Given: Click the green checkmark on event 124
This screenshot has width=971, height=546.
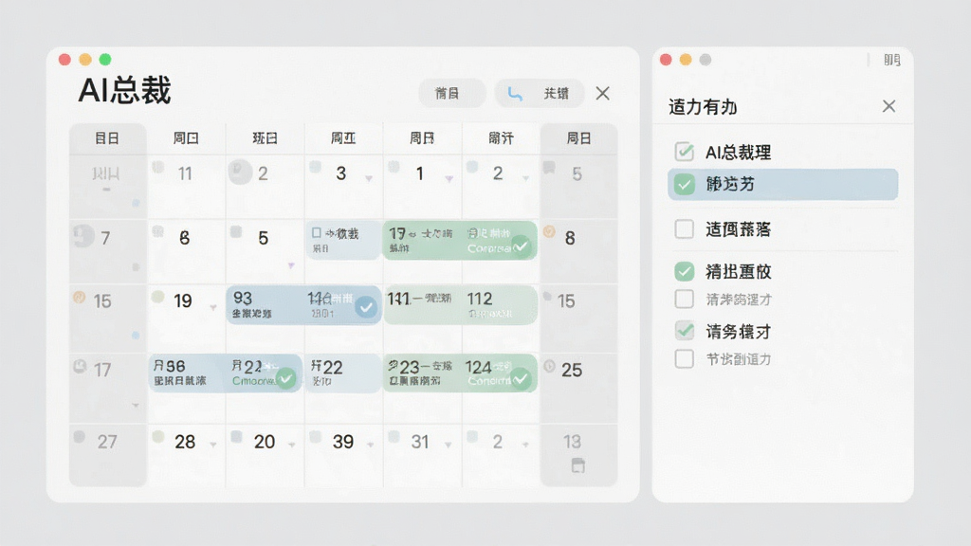Looking at the screenshot, I should [x=521, y=377].
